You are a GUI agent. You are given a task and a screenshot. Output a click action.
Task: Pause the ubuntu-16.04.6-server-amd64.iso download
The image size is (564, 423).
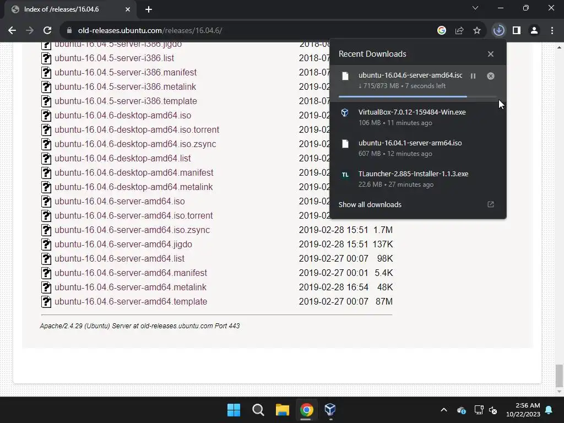tap(473, 76)
